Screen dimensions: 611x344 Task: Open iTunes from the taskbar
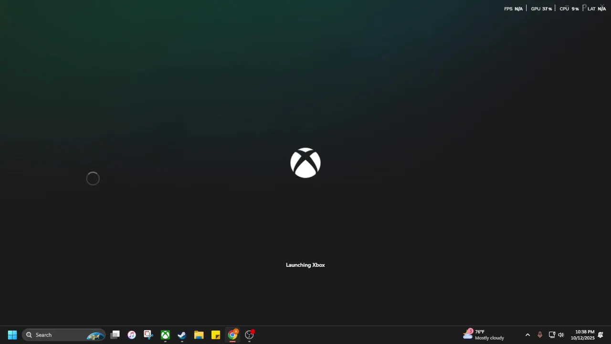[132, 335]
